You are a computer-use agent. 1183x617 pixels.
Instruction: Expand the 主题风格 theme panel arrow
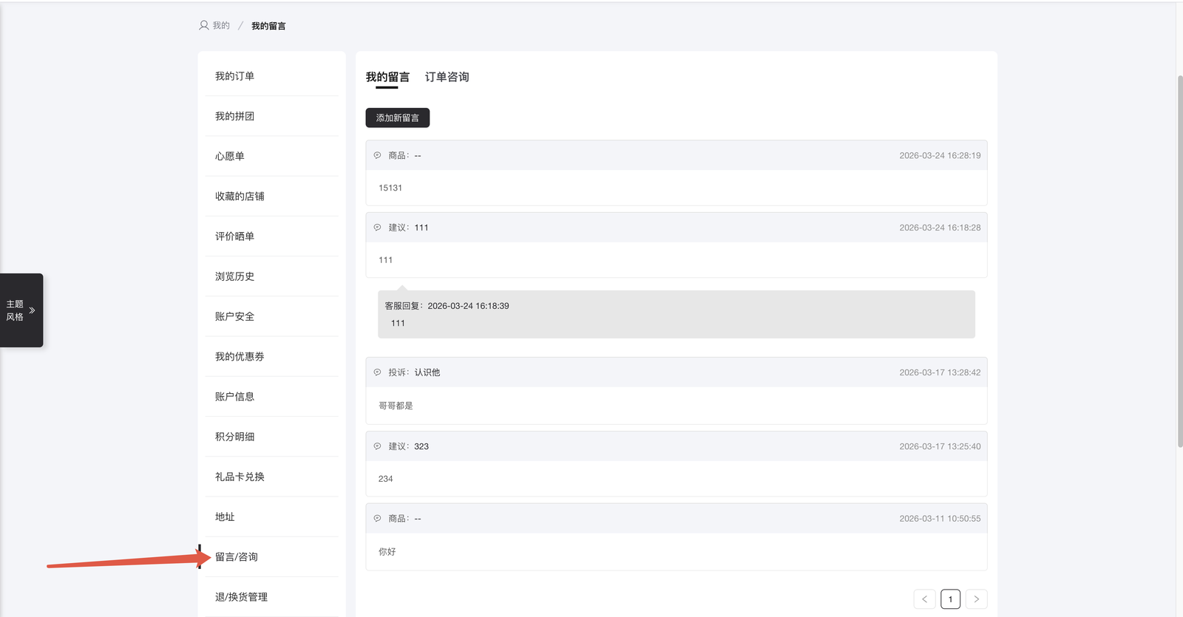tap(32, 310)
